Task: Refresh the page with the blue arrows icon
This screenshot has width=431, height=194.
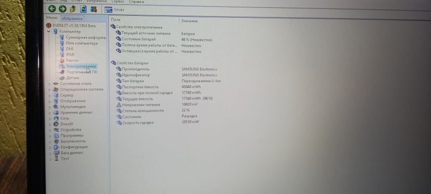Action: [84, 9]
